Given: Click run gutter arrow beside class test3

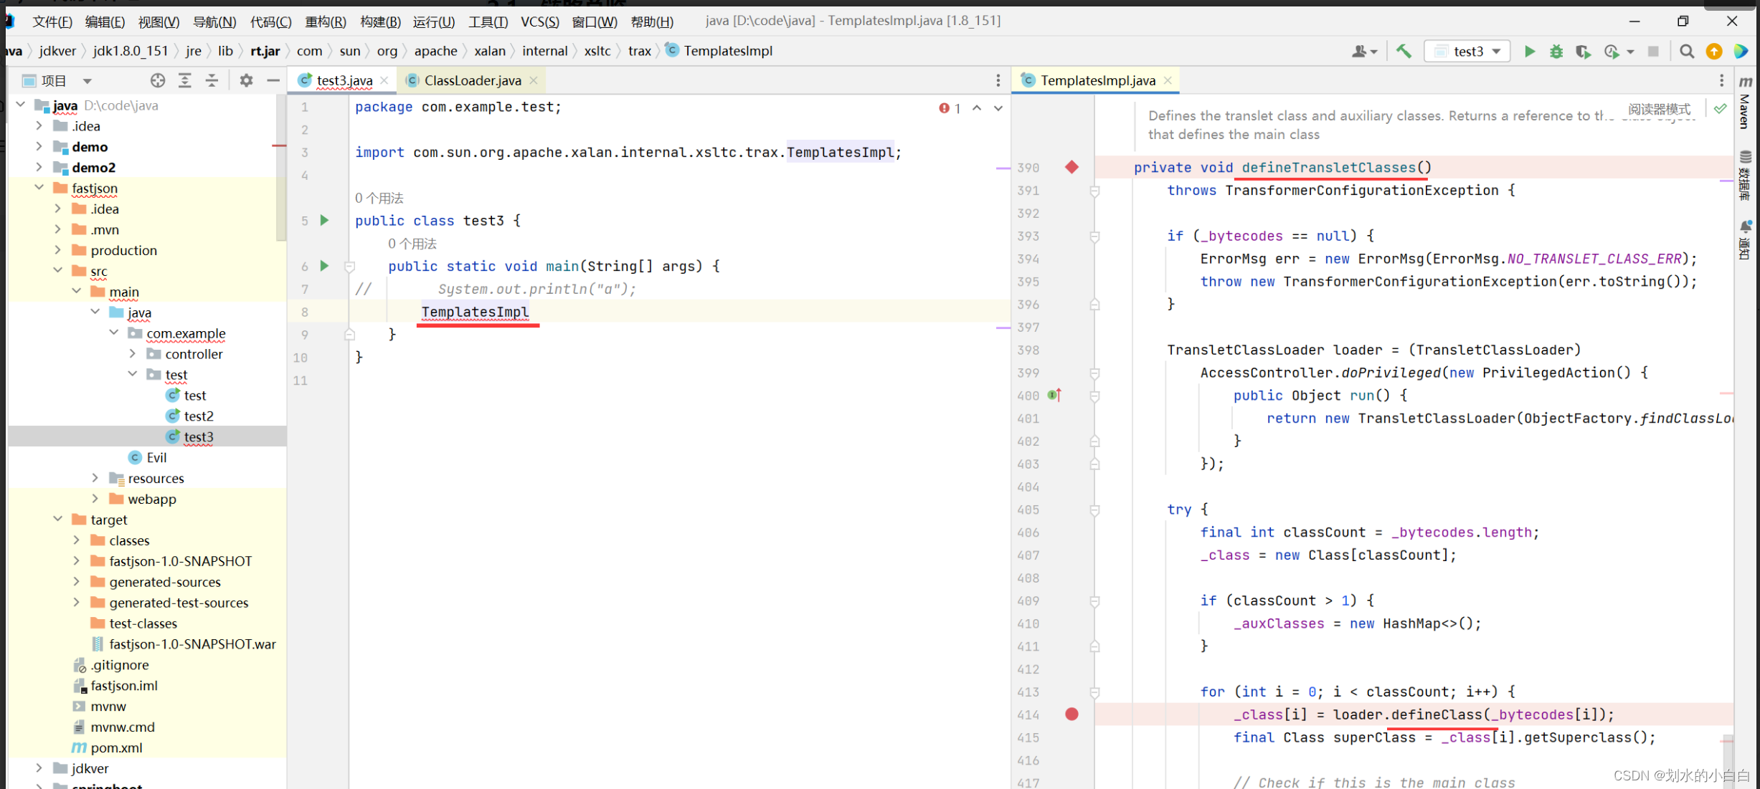Looking at the screenshot, I should click(x=324, y=221).
